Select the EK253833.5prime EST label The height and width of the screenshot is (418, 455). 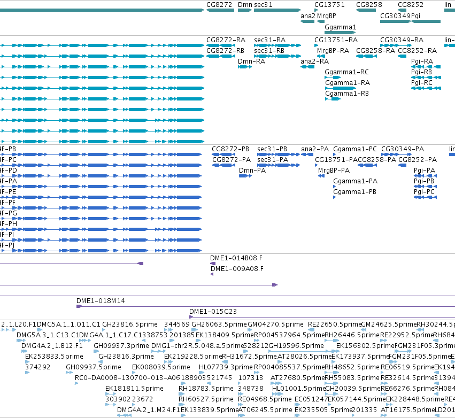point(54,356)
